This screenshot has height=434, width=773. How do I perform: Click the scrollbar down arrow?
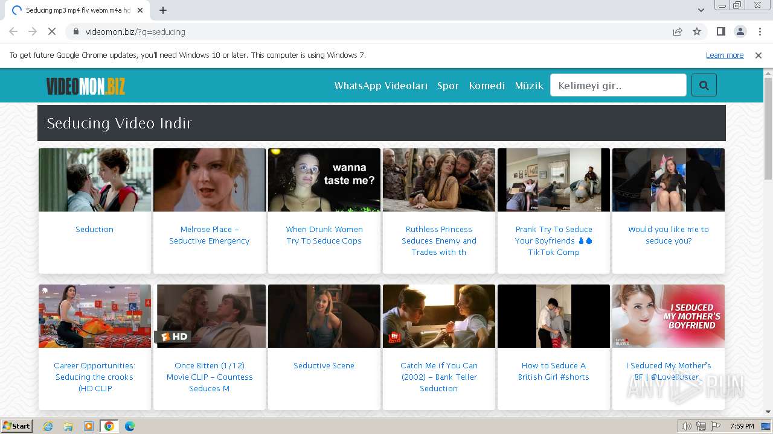768,412
